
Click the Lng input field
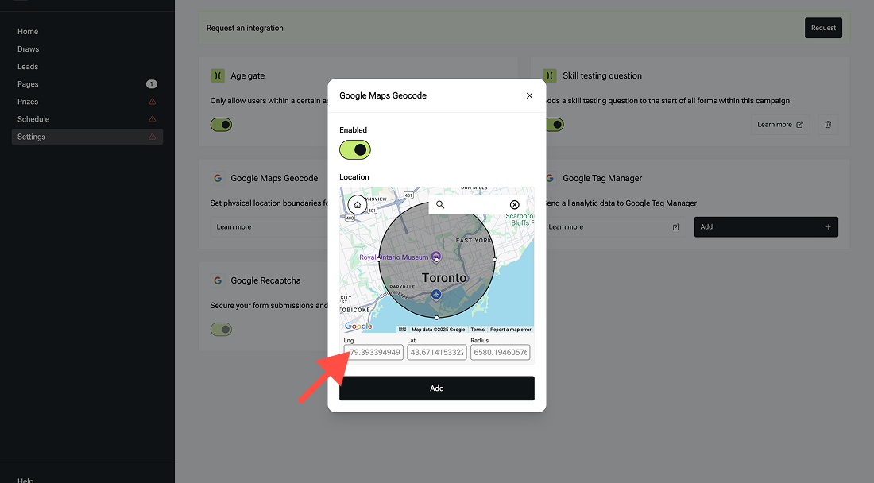[373, 352]
